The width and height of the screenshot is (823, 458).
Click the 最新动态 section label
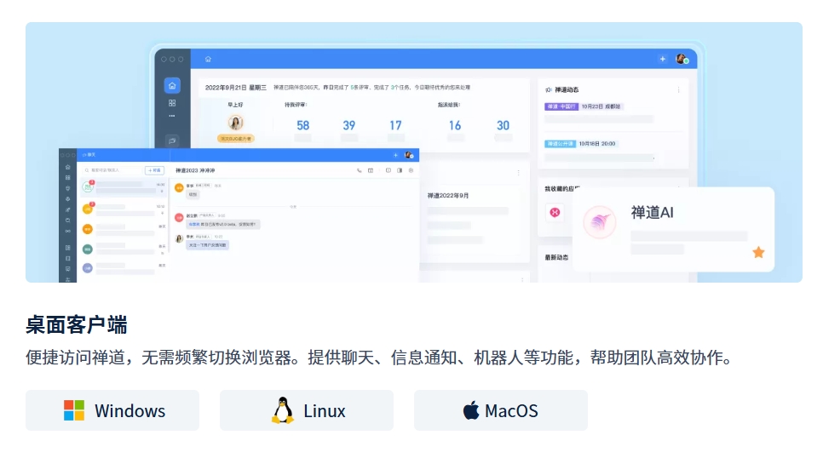click(x=556, y=258)
